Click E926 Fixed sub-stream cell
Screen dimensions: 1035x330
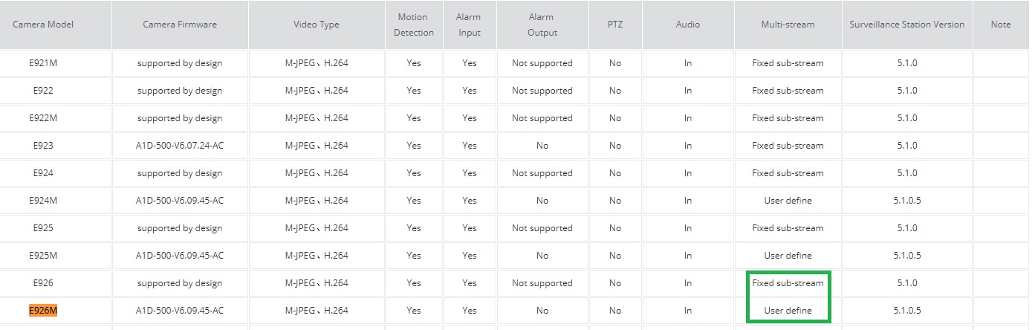pyautogui.click(x=788, y=283)
